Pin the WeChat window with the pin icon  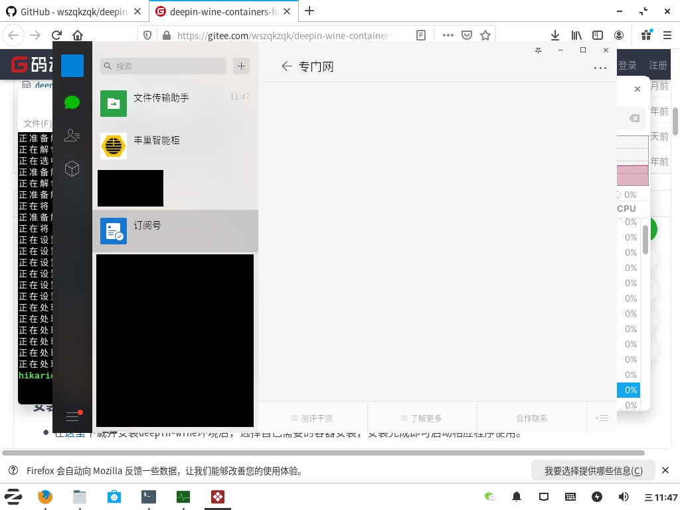(538, 50)
